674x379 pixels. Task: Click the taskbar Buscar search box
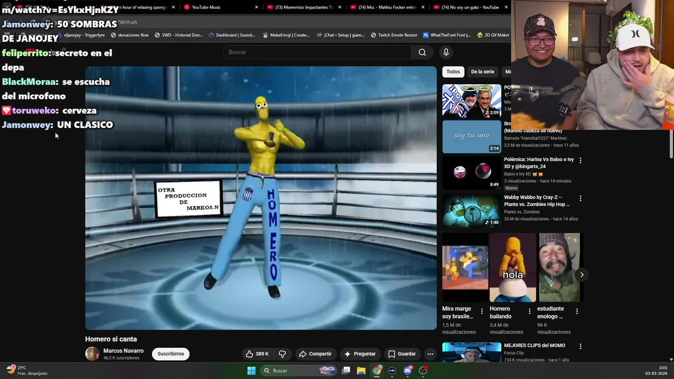[x=299, y=371]
